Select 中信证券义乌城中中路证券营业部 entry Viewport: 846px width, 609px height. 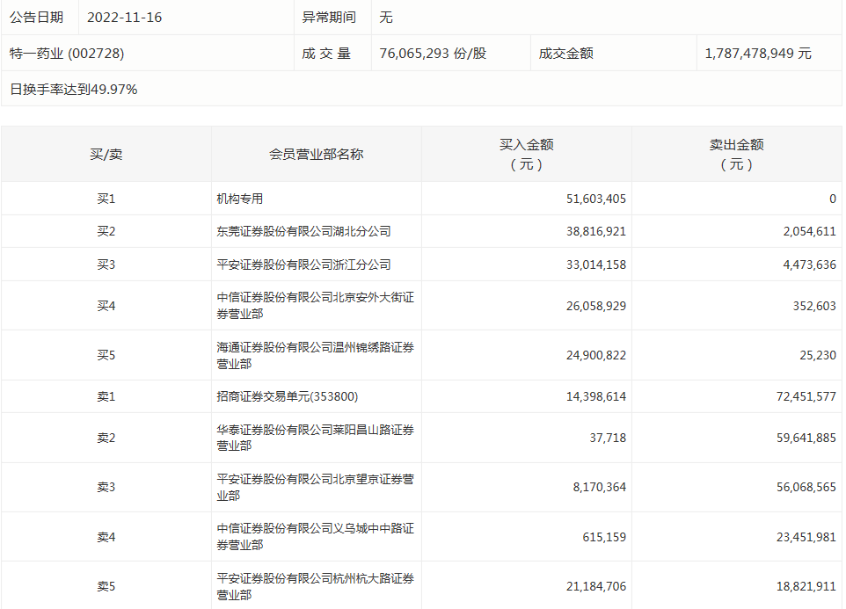316,537
